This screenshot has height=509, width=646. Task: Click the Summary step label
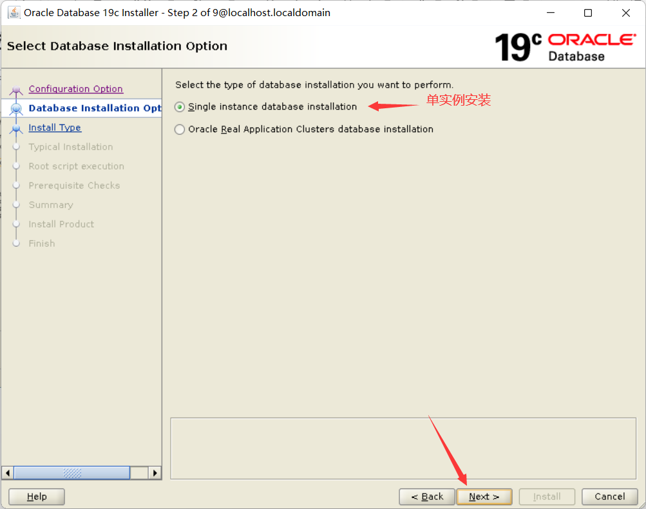(51, 205)
